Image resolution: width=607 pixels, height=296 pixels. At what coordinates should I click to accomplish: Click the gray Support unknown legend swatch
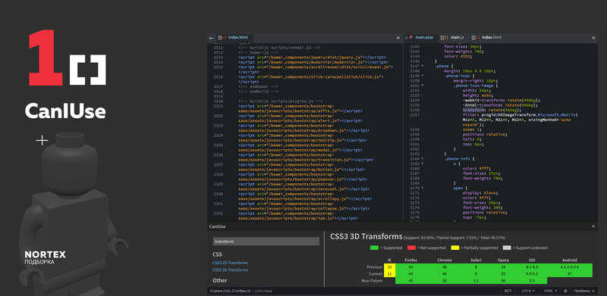[507, 248]
